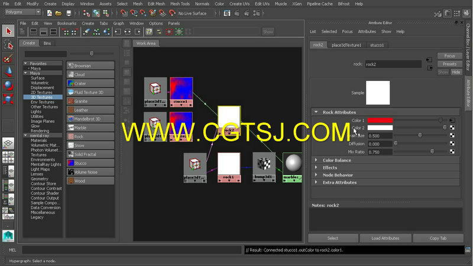Expand the Color Balance section
Viewport: 473px width, 266px height.
pyautogui.click(x=316, y=160)
